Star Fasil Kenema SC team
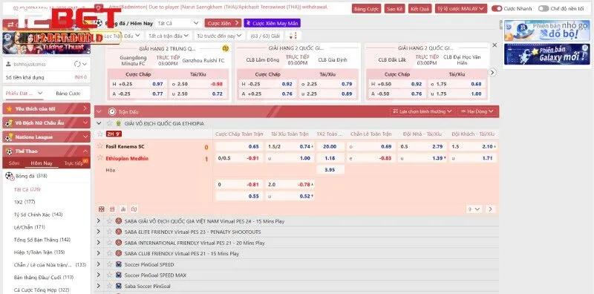 100,146
